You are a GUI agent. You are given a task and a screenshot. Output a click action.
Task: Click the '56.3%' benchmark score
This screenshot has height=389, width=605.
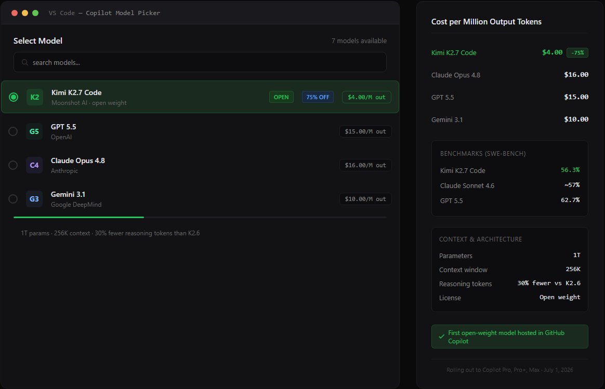click(570, 170)
